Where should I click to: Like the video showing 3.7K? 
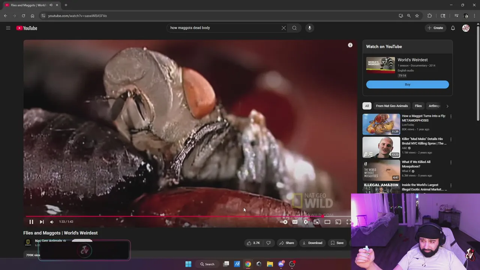[x=253, y=243]
